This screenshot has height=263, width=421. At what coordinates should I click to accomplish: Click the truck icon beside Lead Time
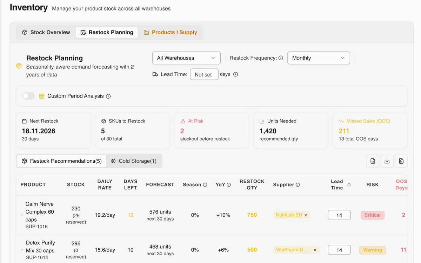click(x=155, y=74)
